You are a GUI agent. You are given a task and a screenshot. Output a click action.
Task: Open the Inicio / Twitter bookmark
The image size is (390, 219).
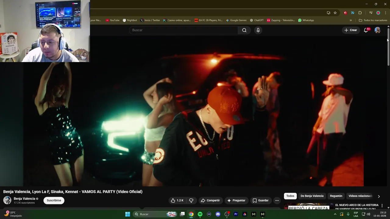click(150, 20)
